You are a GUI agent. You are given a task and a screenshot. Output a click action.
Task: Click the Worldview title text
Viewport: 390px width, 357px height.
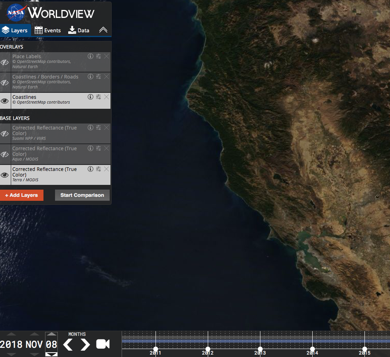click(x=61, y=13)
